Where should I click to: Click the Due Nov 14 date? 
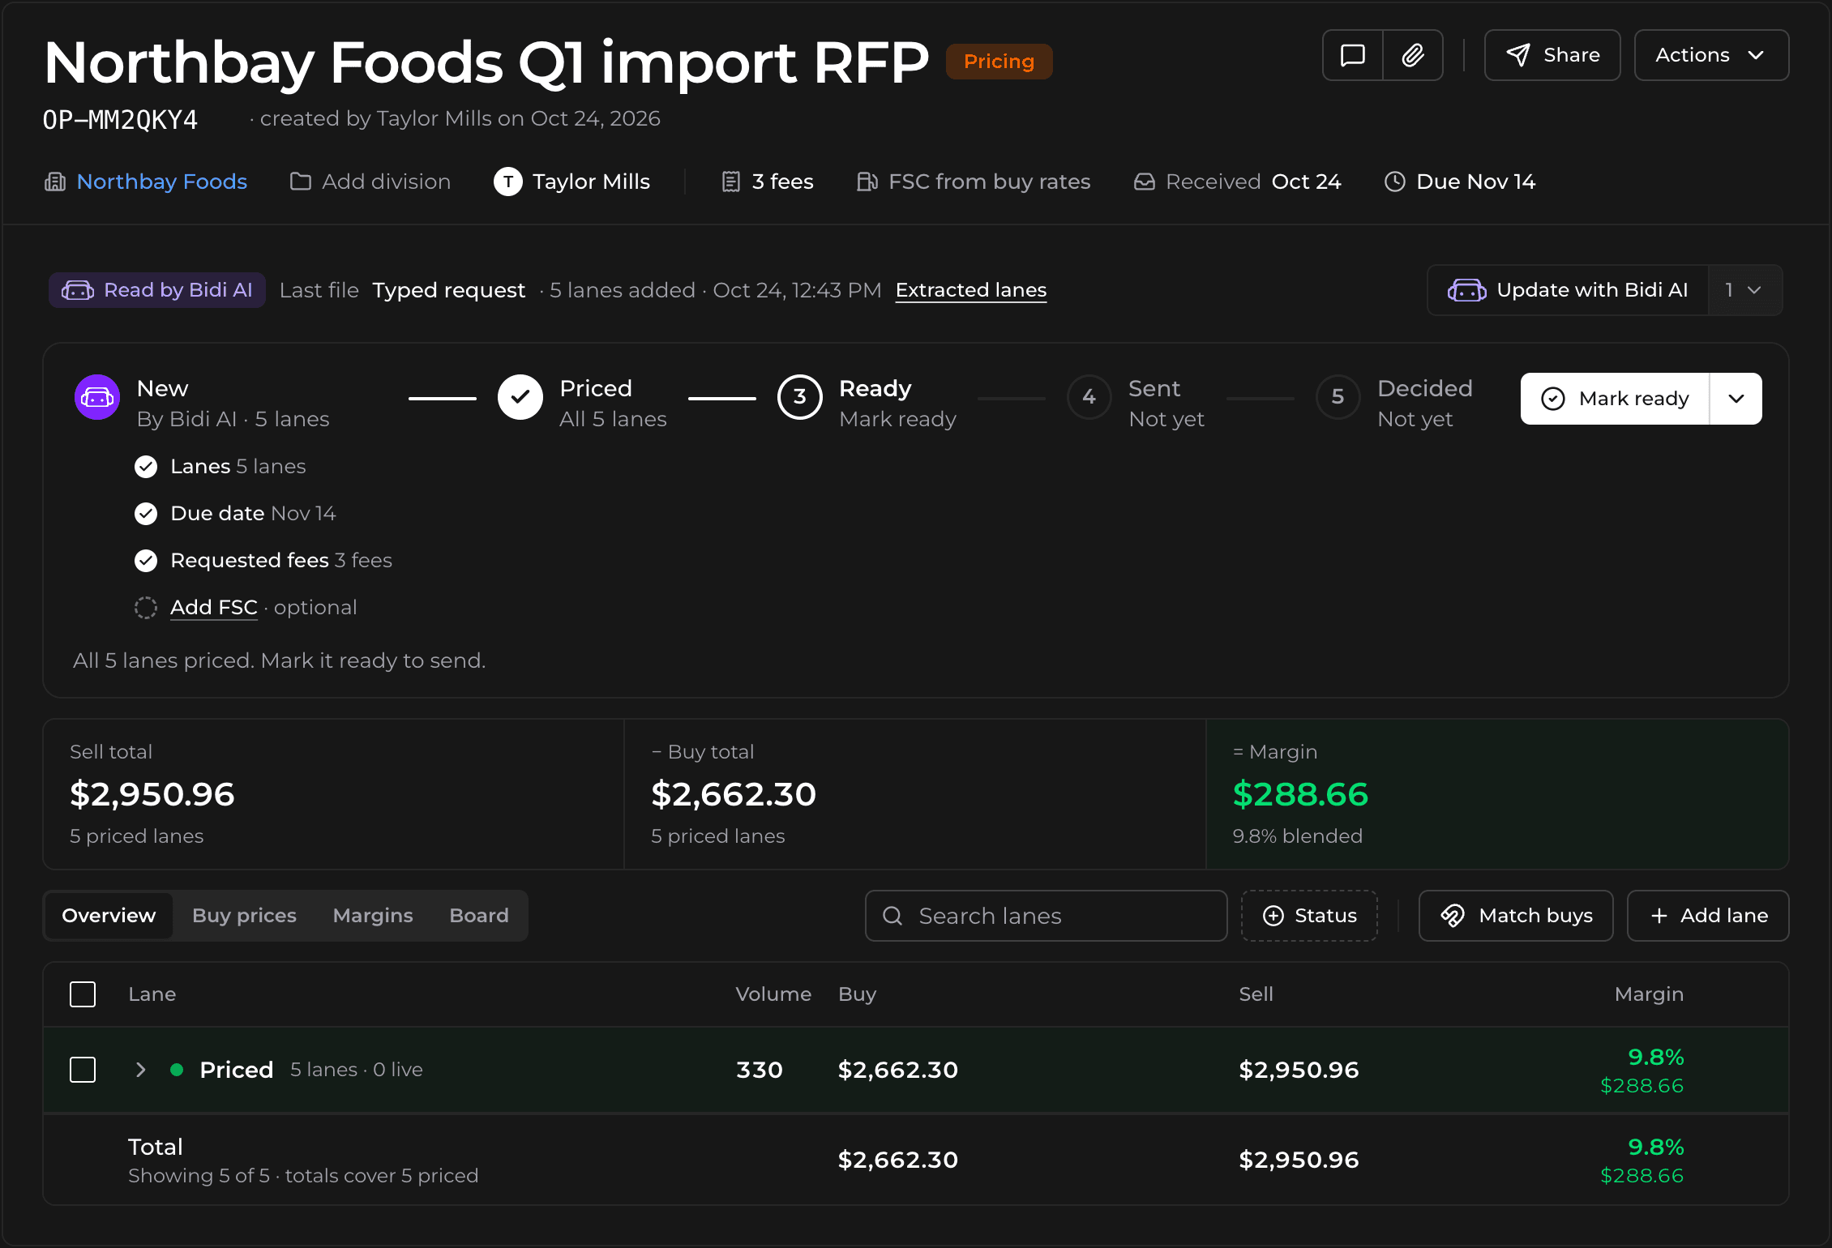coord(1460,182)
